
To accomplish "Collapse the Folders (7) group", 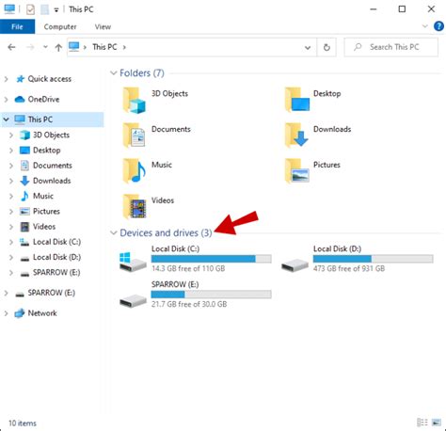I will click(x=114, y=73).
